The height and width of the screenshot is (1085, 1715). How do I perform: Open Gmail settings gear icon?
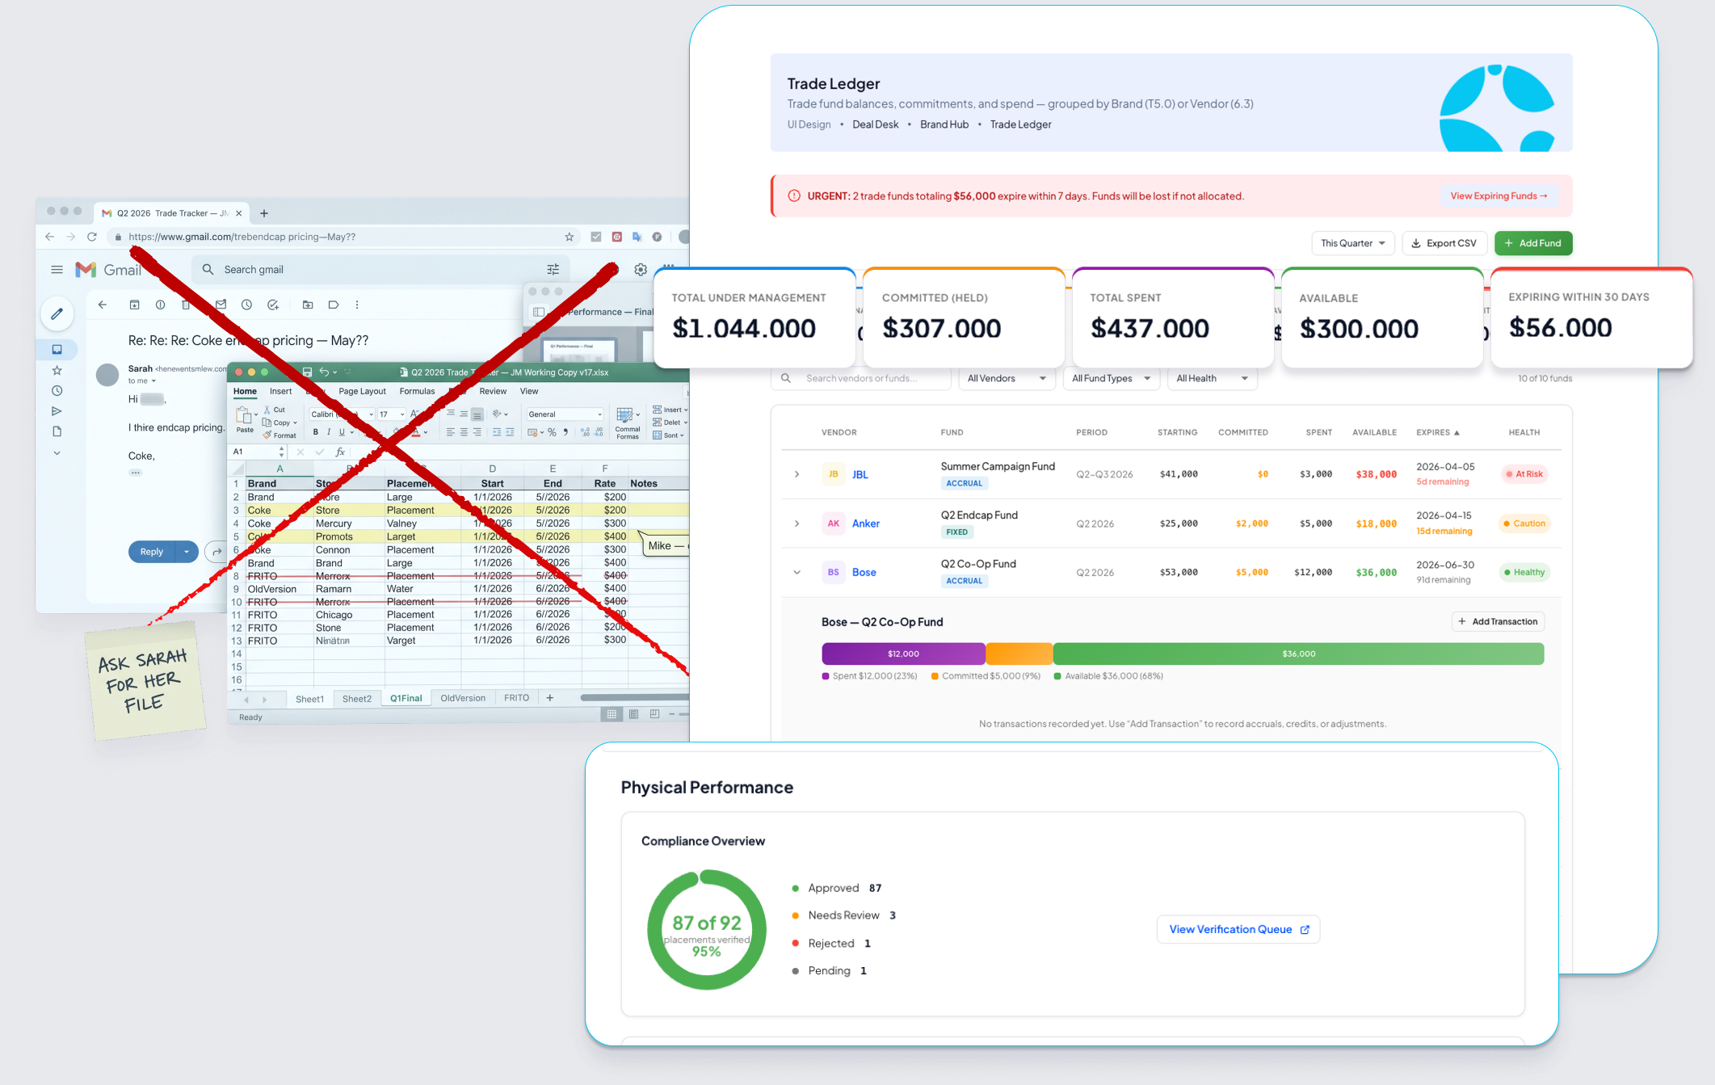point(641,270)
